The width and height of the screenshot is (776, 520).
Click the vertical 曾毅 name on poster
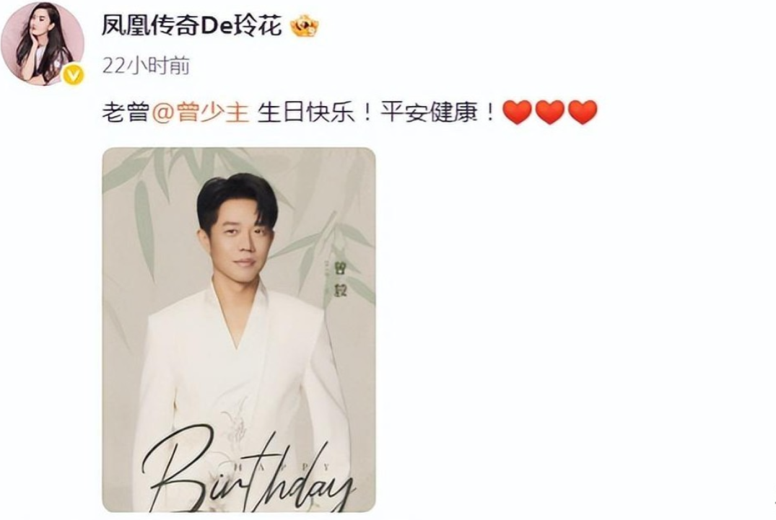pos(341,279)
